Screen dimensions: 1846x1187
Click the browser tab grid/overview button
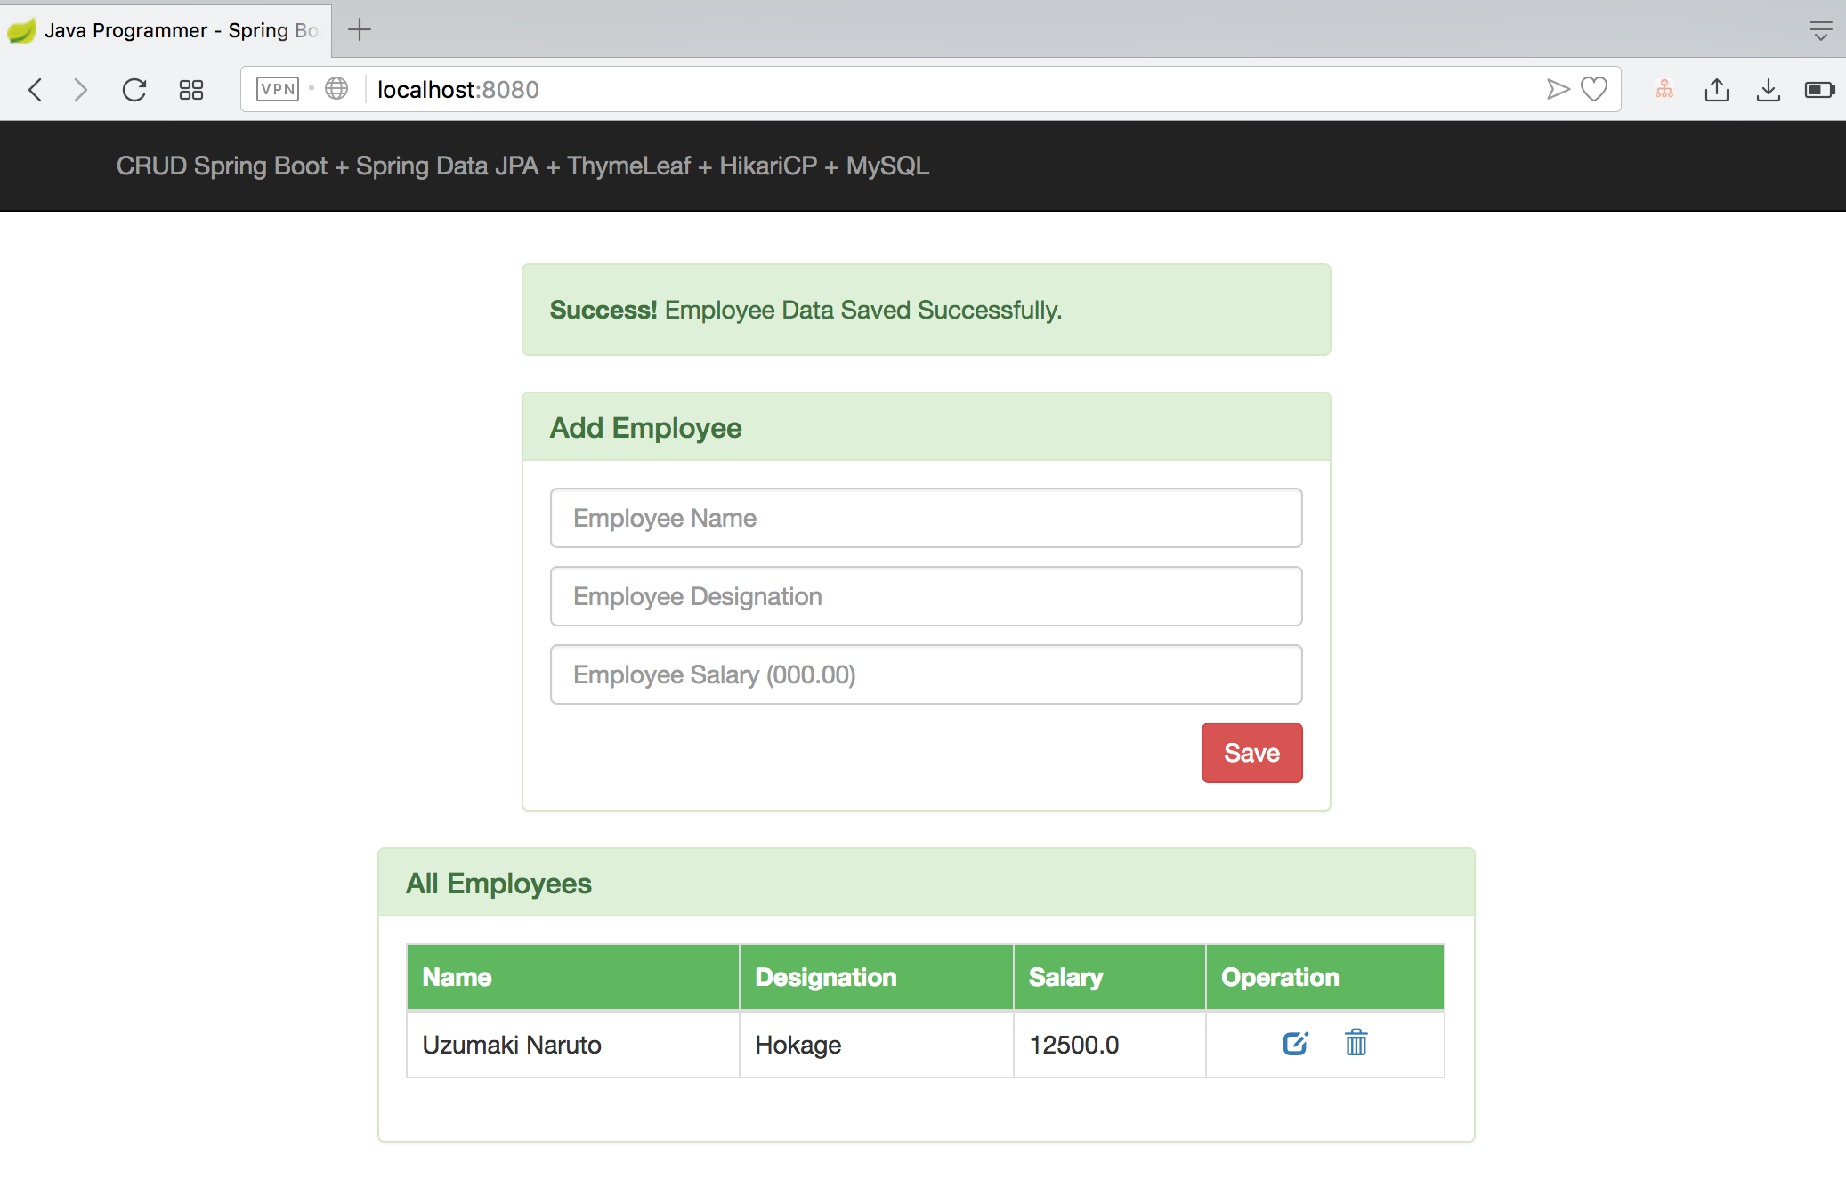click(x=189, y=89)
